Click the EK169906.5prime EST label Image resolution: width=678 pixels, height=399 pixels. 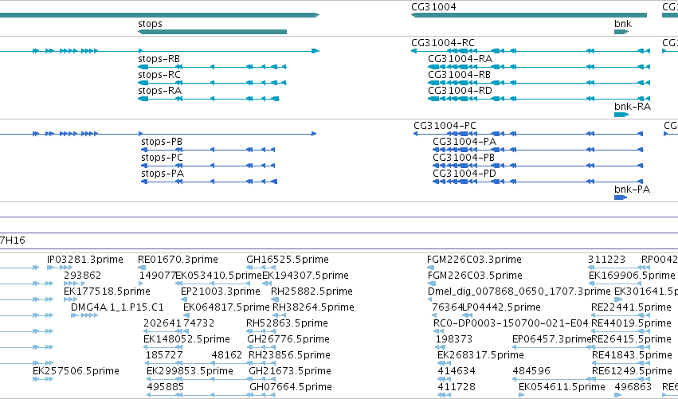[x=632, y=276]
